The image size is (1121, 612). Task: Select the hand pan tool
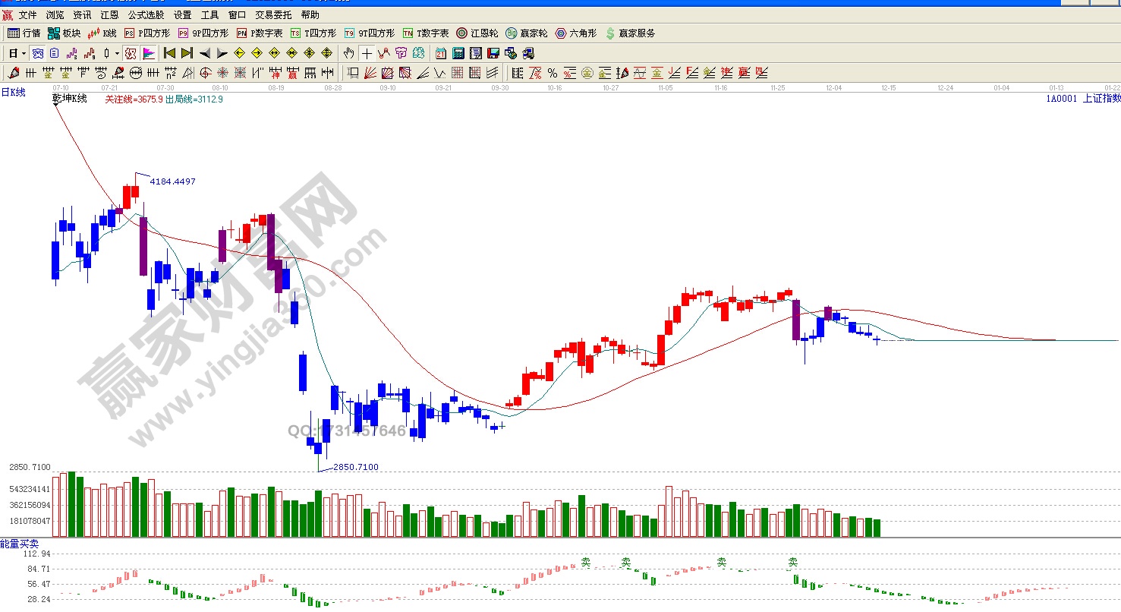pyautogui.click(x=348, y=53)
